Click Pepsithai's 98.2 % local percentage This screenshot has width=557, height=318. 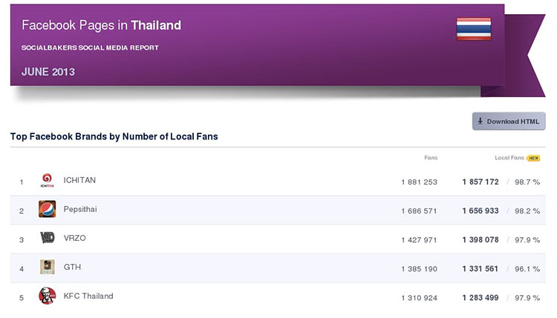click(x=527, y=211)
